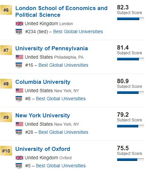Click the UK flag beside London
The width and height of the screenshot is (146, 170).
click(x=19, y=23)
